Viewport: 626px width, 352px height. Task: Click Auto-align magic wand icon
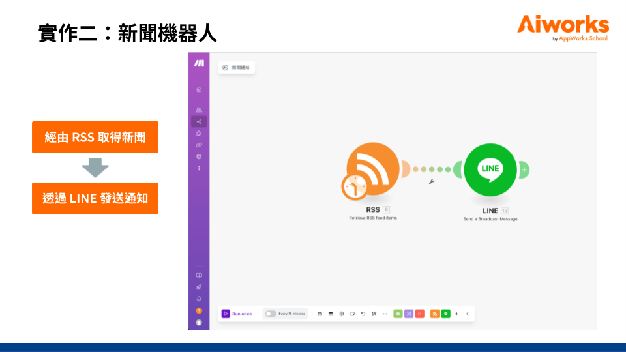[374, 314]
